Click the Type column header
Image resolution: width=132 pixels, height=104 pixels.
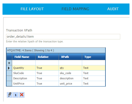click(94, 57)
